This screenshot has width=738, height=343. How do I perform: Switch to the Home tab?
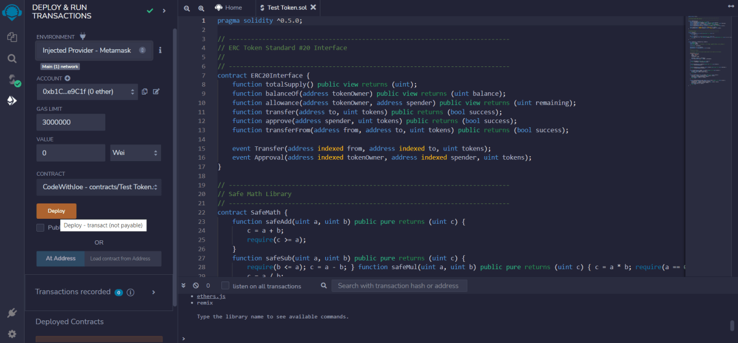[x=228, y=7]
